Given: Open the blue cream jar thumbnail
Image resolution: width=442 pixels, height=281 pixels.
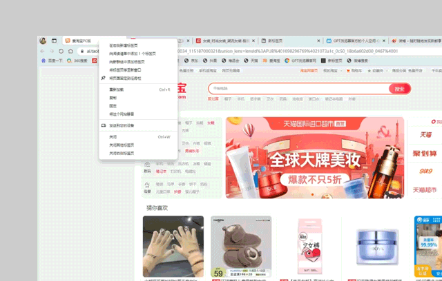Looking at the screenshot, I should pyautogui.click(x=377, y=247).
